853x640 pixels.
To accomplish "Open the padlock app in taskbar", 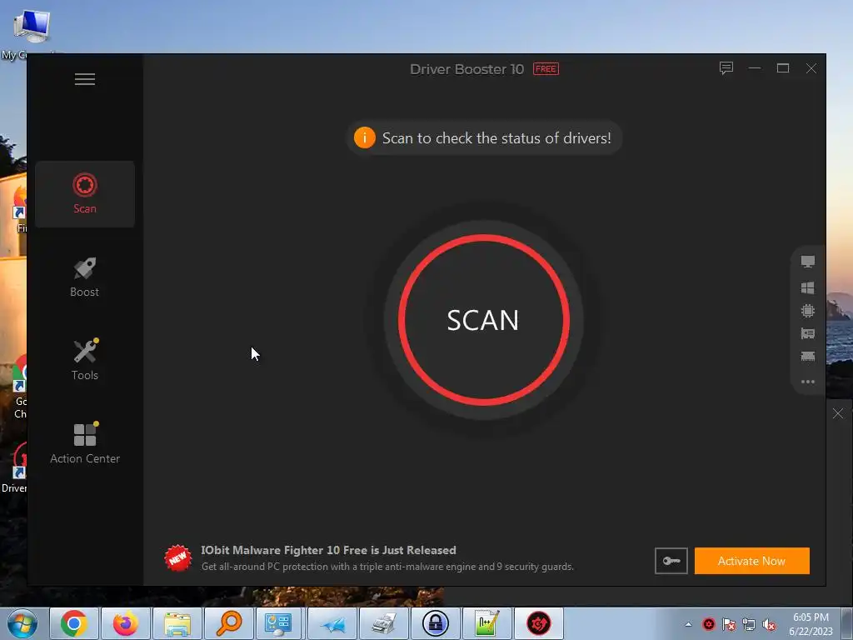I will [x=436, y=623].
